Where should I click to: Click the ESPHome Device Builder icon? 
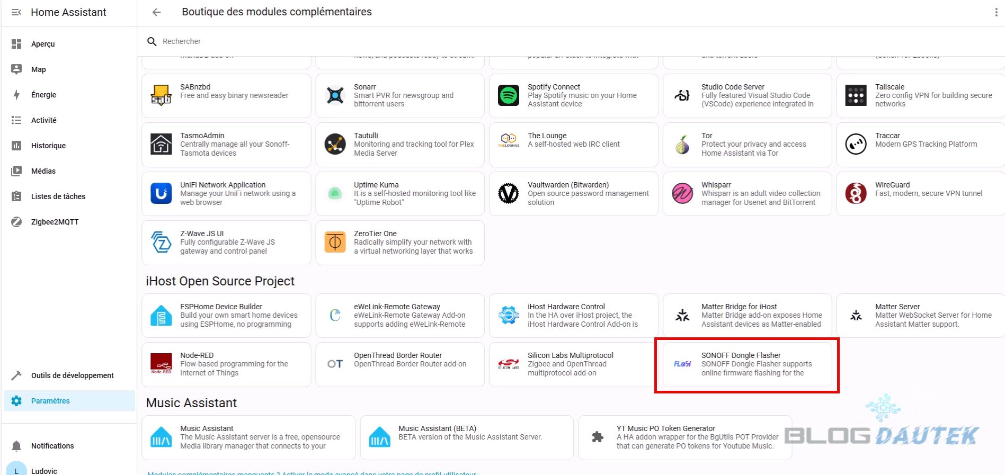point(161,316)
